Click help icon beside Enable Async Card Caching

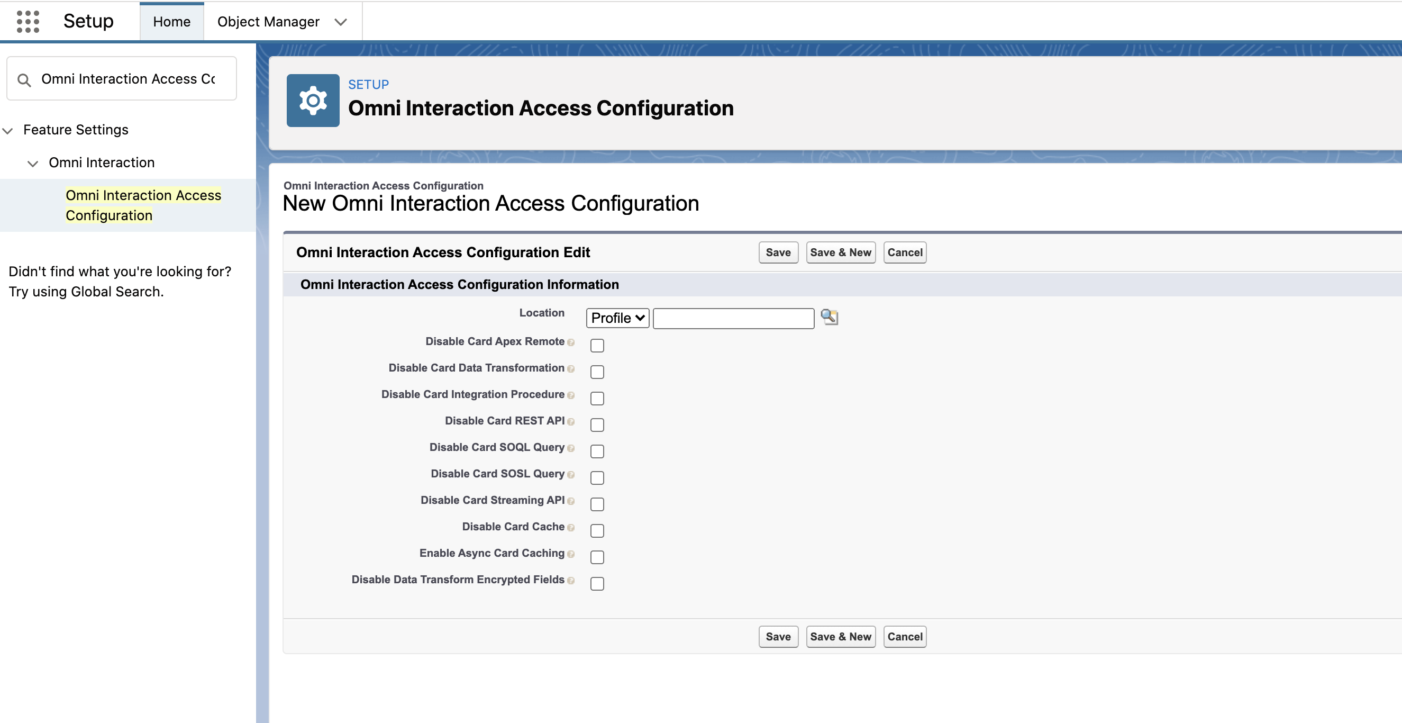click(571, 554)
